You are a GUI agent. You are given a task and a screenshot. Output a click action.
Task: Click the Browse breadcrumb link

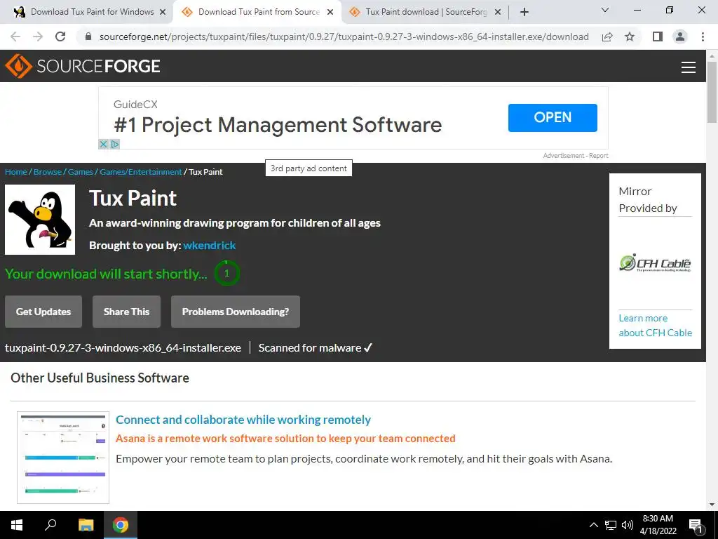[48, 172]
